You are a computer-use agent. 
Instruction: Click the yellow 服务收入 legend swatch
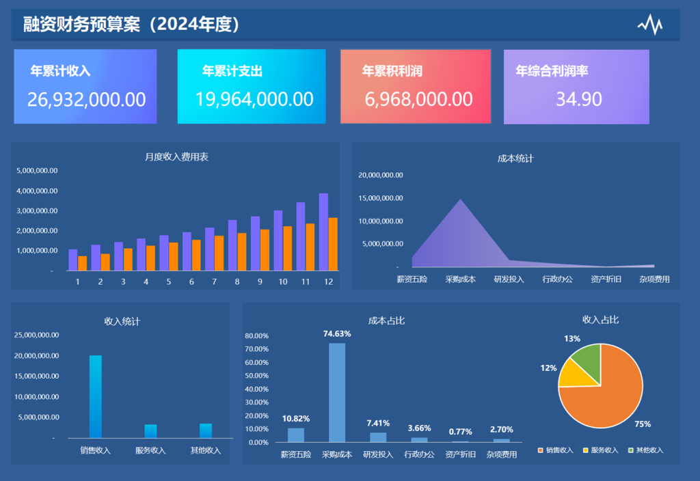[586, 450]
